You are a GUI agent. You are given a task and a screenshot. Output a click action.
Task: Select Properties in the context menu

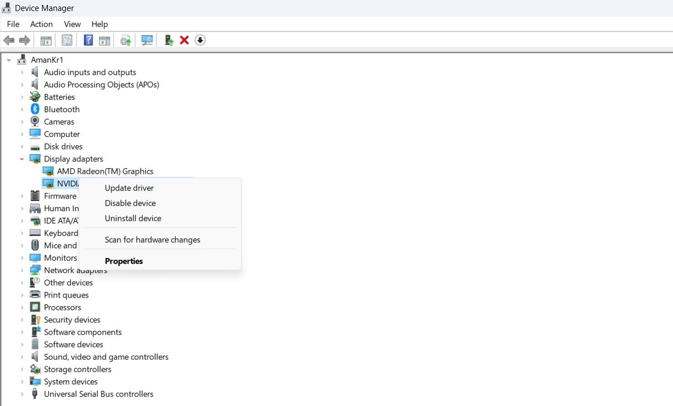point(124,261)
